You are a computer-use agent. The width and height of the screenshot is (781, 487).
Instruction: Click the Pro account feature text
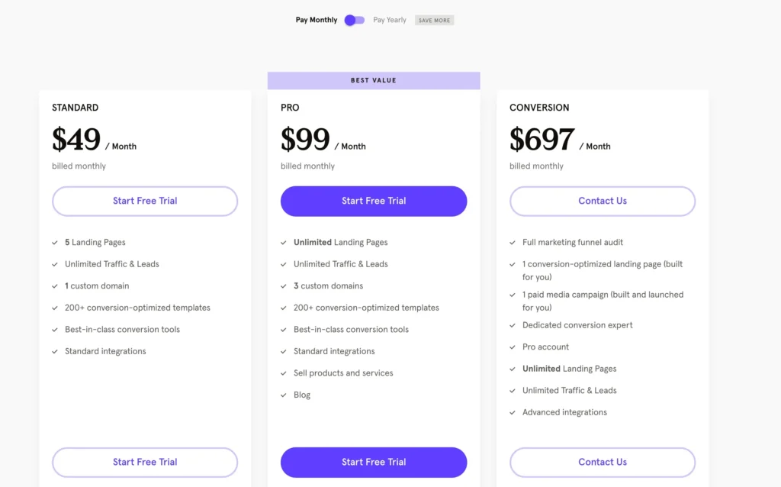click(x=545, y=347)
